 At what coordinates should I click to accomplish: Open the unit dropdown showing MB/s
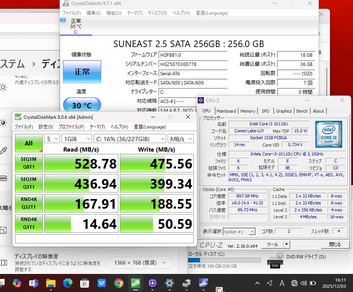tap(181, 139)
